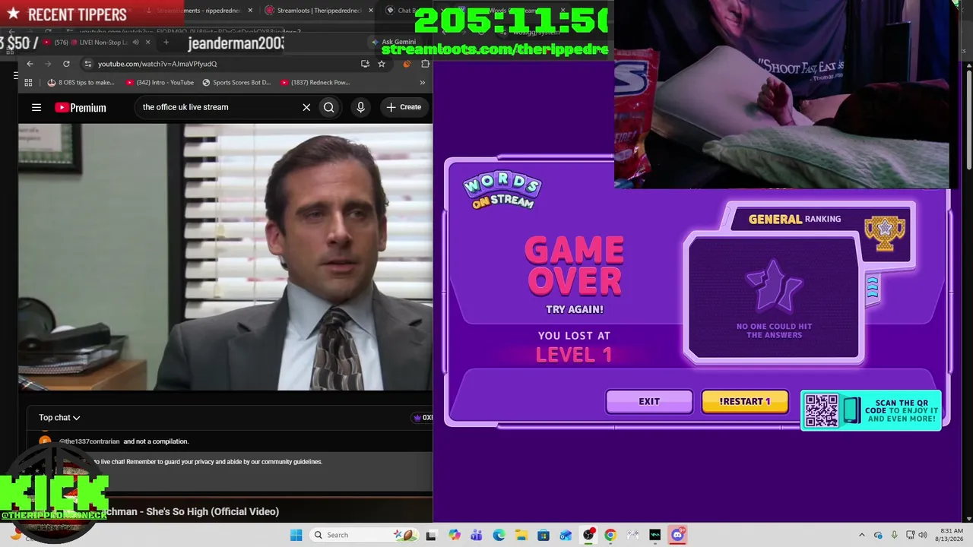Show hidden system tray icons
Viewport: 973px width, 547px height.
point(862,535)
